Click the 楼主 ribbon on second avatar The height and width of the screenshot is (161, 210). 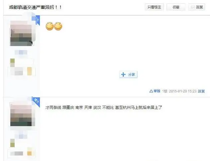click(x=37, y=102)
